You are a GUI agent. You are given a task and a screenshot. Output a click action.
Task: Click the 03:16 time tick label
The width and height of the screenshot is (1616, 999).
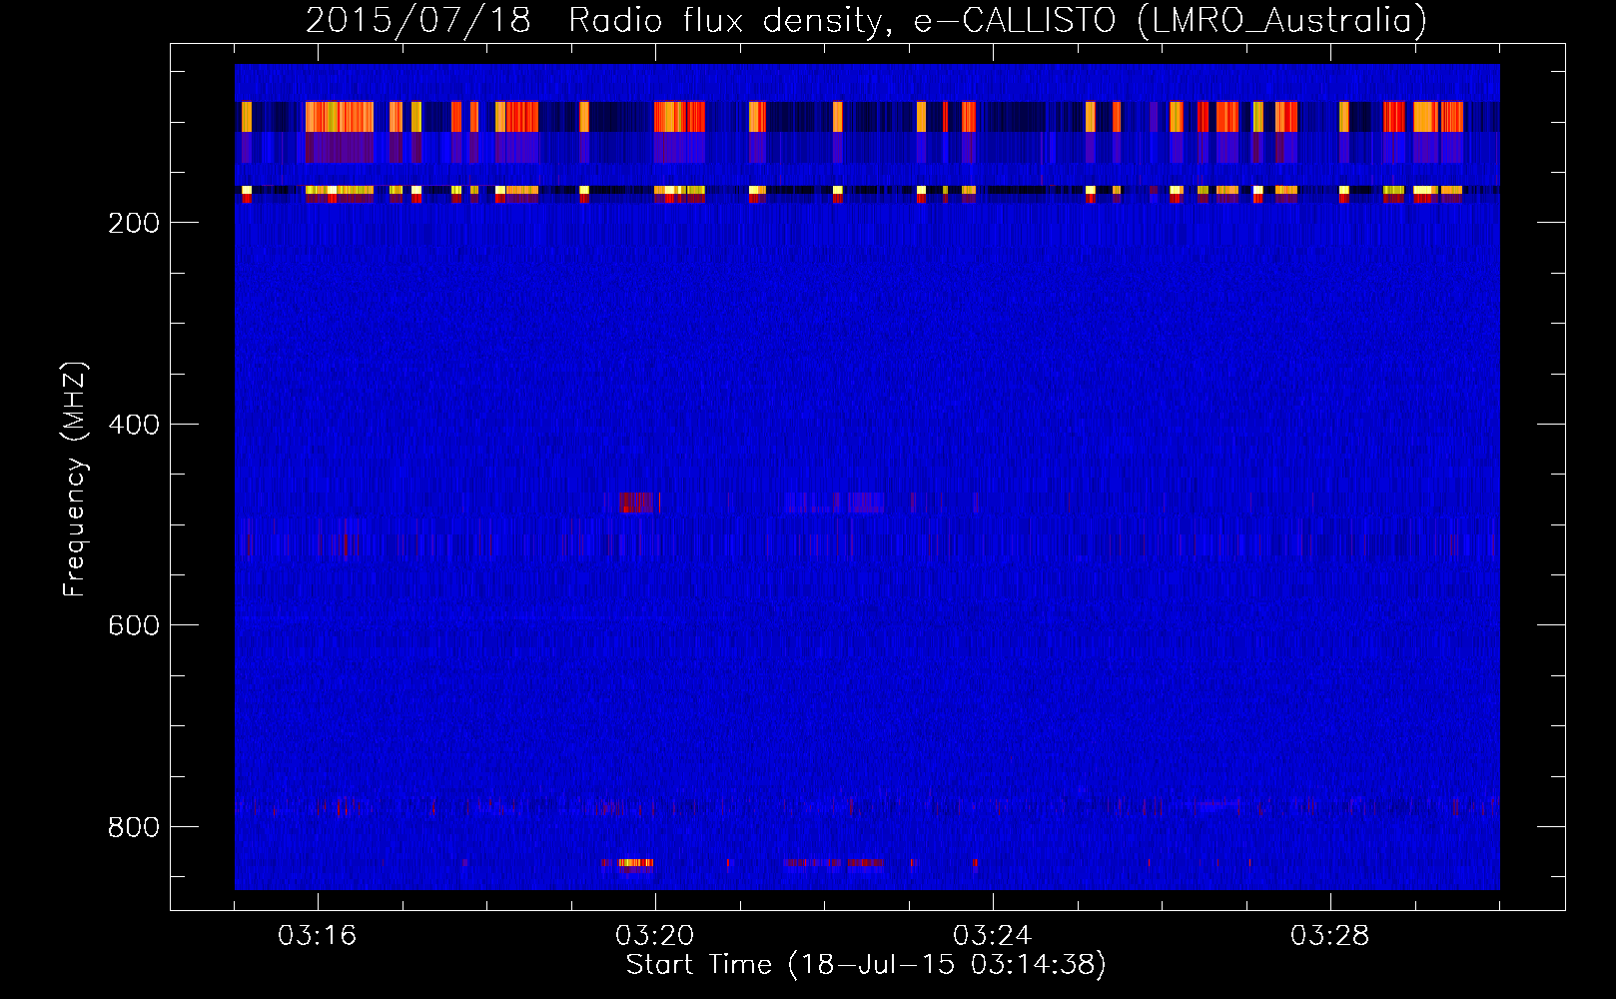[x=318, y=936]
